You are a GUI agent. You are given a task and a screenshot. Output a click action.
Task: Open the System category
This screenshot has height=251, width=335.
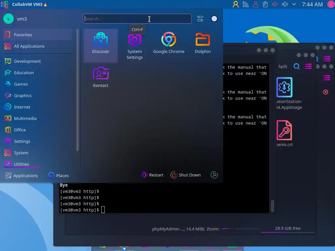[x=37, y=153]
